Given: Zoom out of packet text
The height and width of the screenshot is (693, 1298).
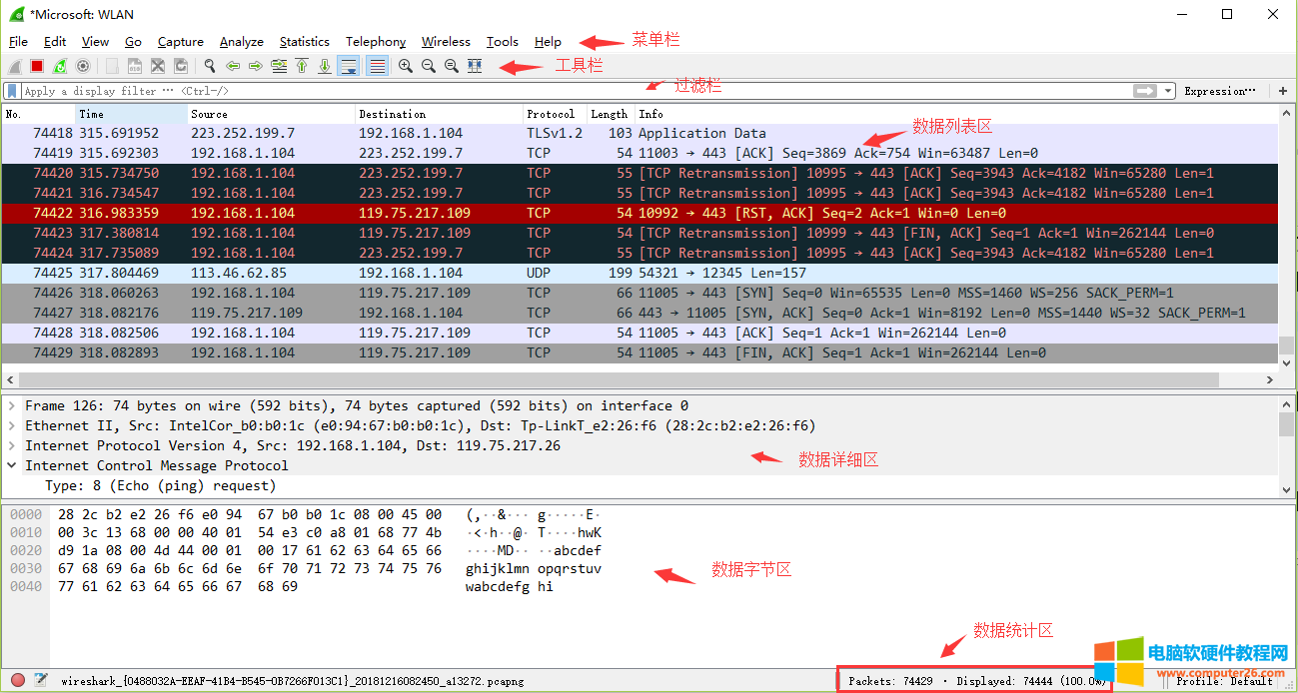Looking at the screenshot, I should 429,66.
